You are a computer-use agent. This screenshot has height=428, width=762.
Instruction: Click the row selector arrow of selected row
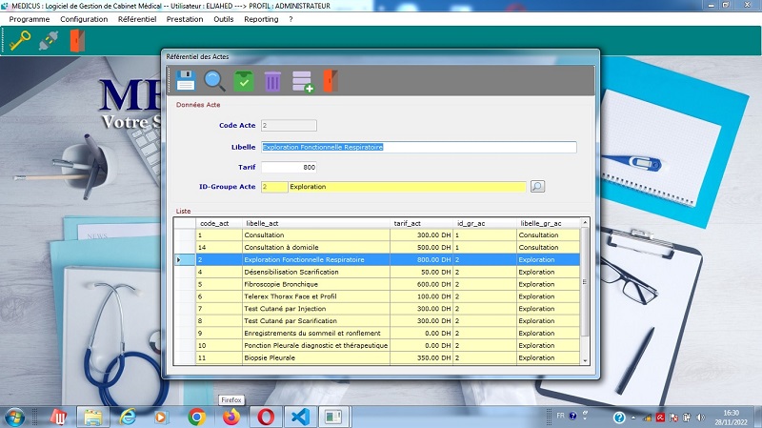(x=185, y=259)
